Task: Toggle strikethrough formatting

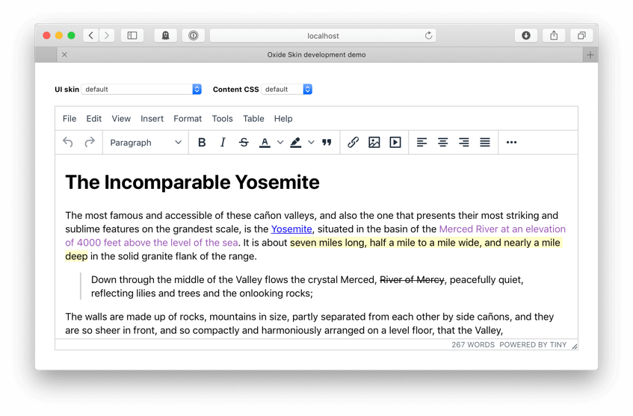Action: click(x=244, y=143)
